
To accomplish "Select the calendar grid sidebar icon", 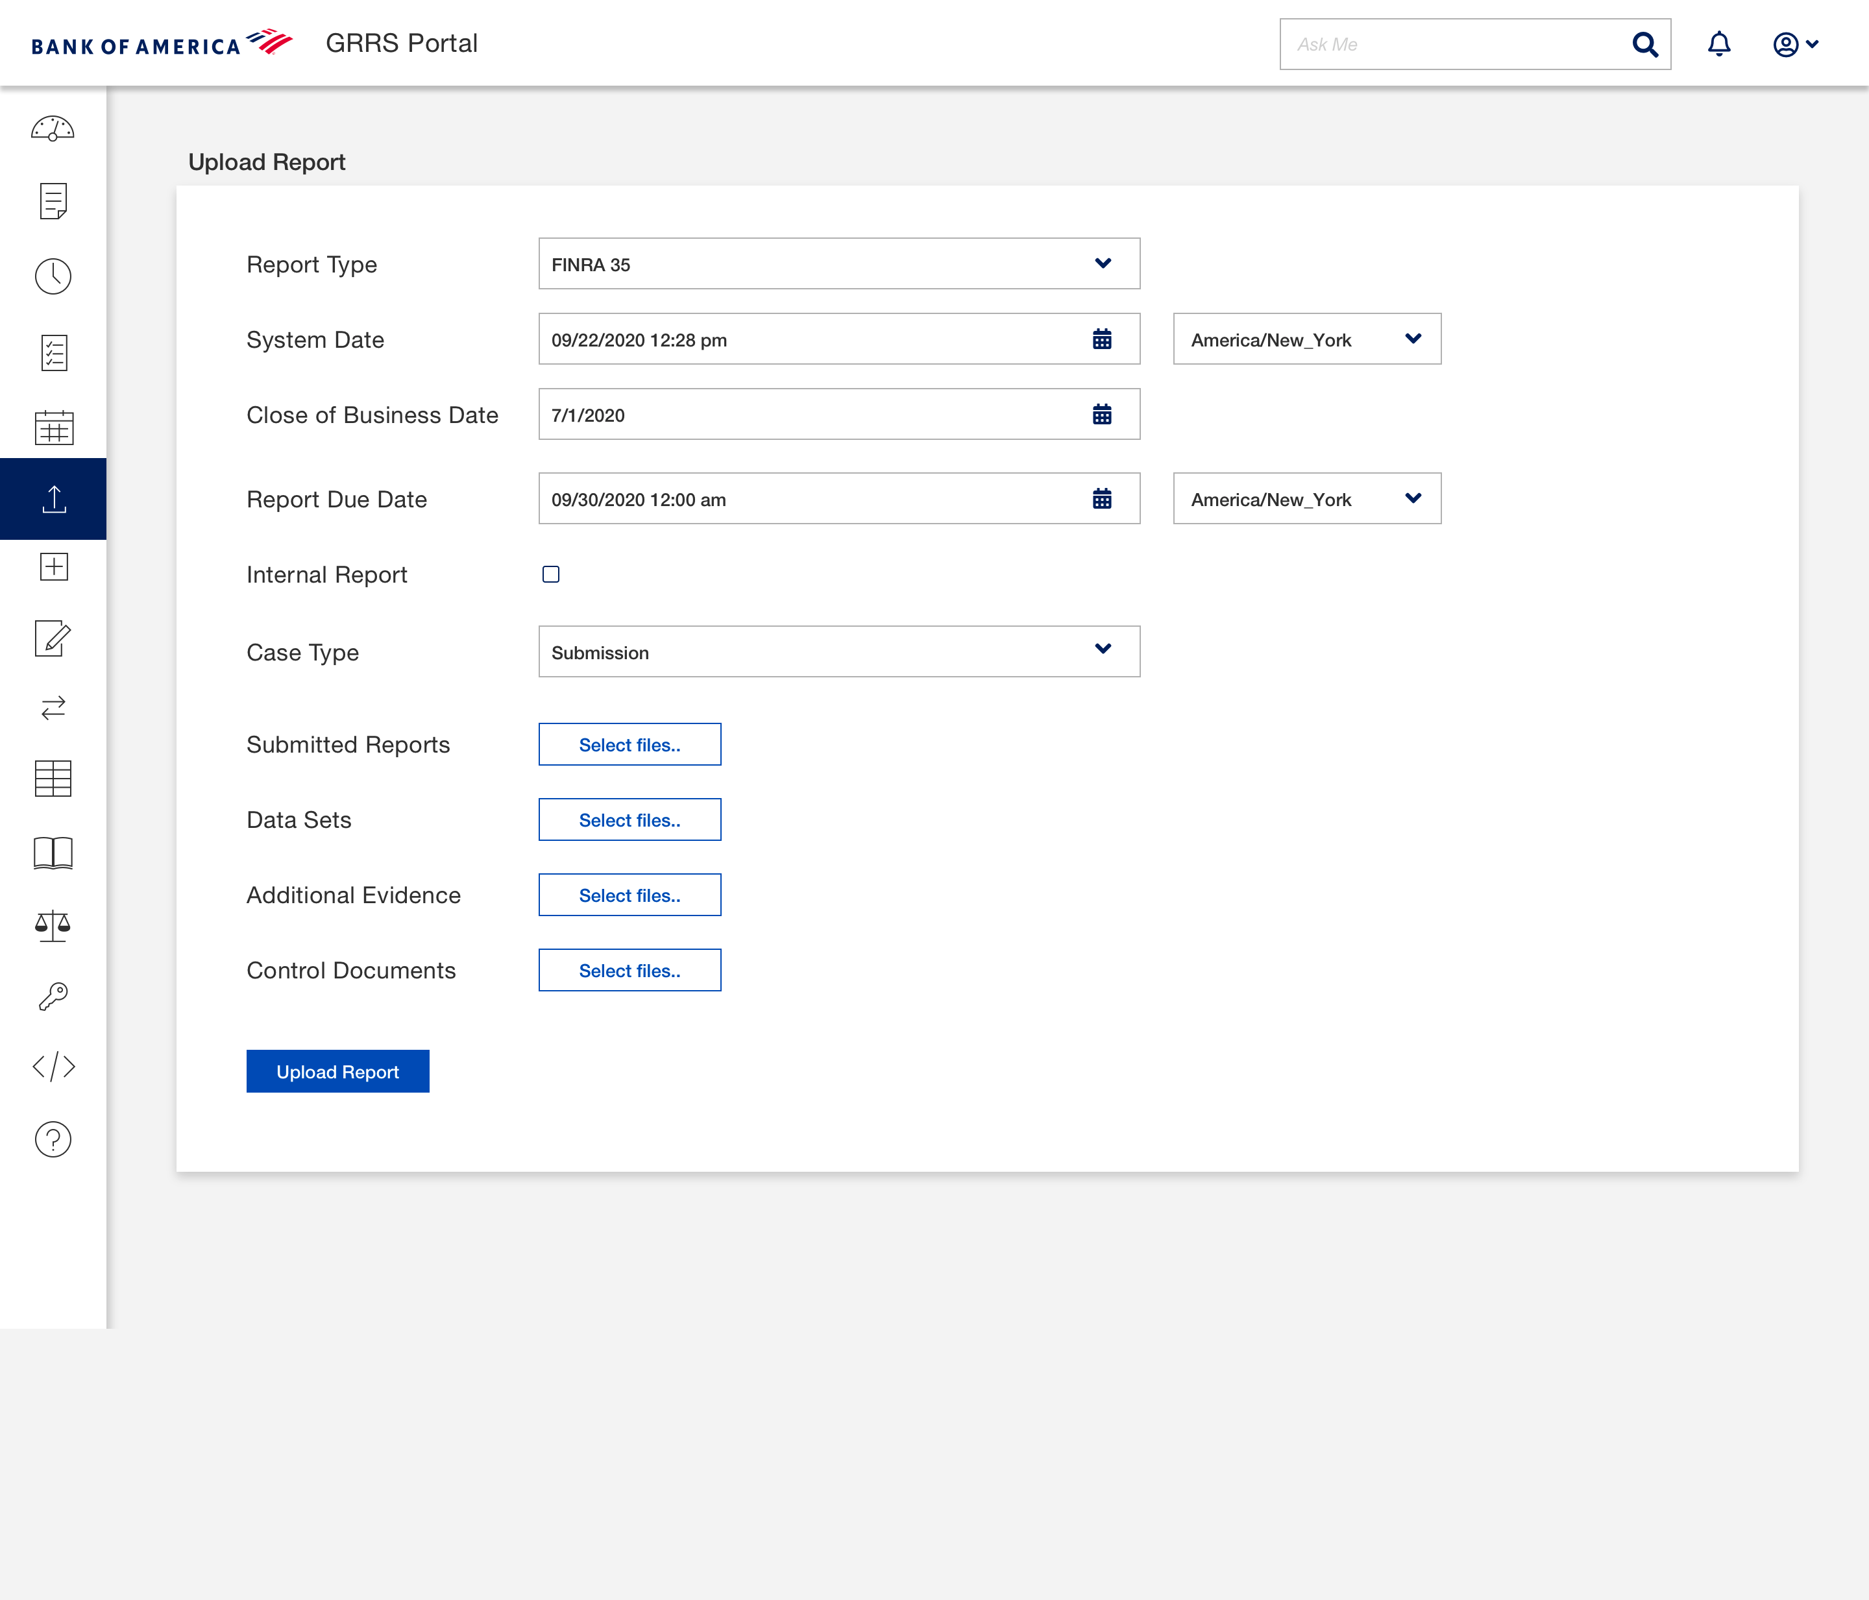I will [53, 428].
